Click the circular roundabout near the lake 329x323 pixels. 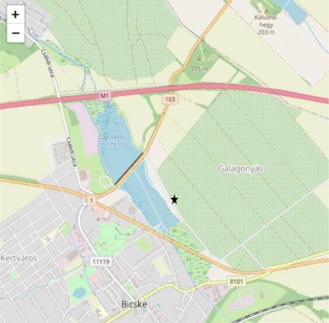click(x=105, y=181)
